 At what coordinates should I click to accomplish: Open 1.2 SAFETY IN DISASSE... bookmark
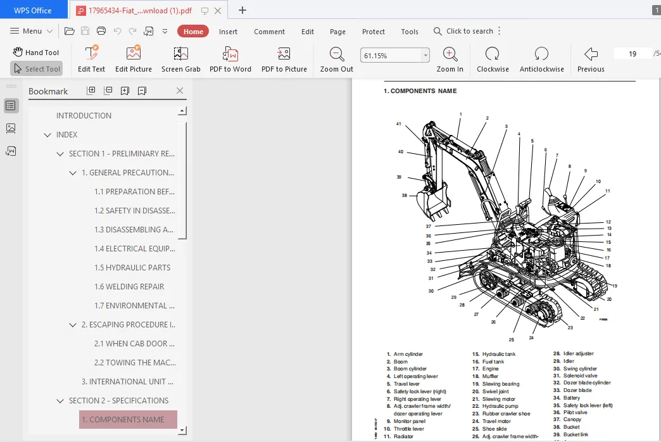click(135, 210)
